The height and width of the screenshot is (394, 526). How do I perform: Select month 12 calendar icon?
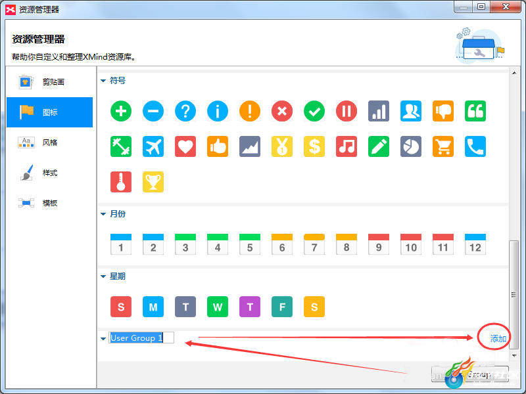[475, 244]
